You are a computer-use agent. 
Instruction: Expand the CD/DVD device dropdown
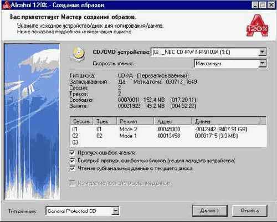point(262,52)
